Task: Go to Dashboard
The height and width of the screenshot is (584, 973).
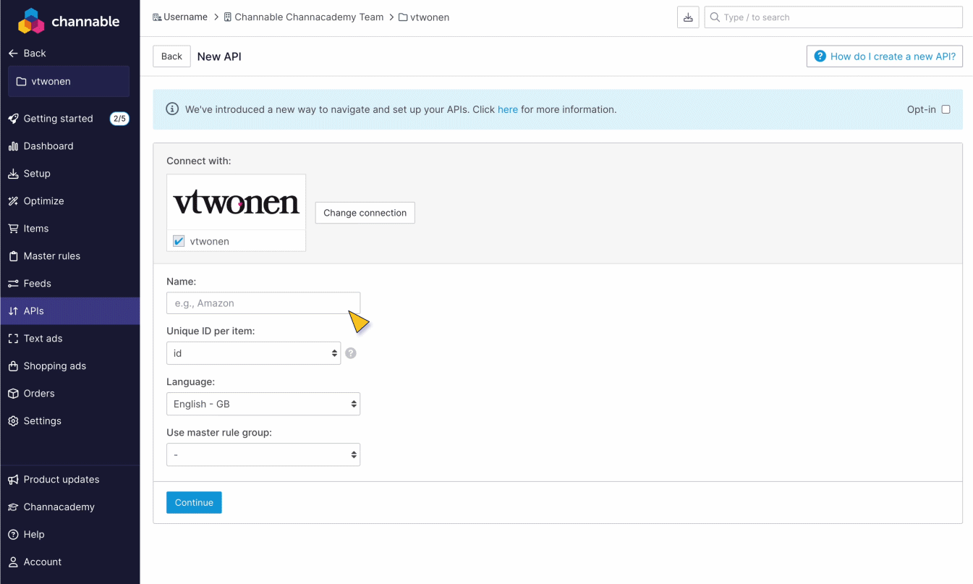Action: [48, 146]
